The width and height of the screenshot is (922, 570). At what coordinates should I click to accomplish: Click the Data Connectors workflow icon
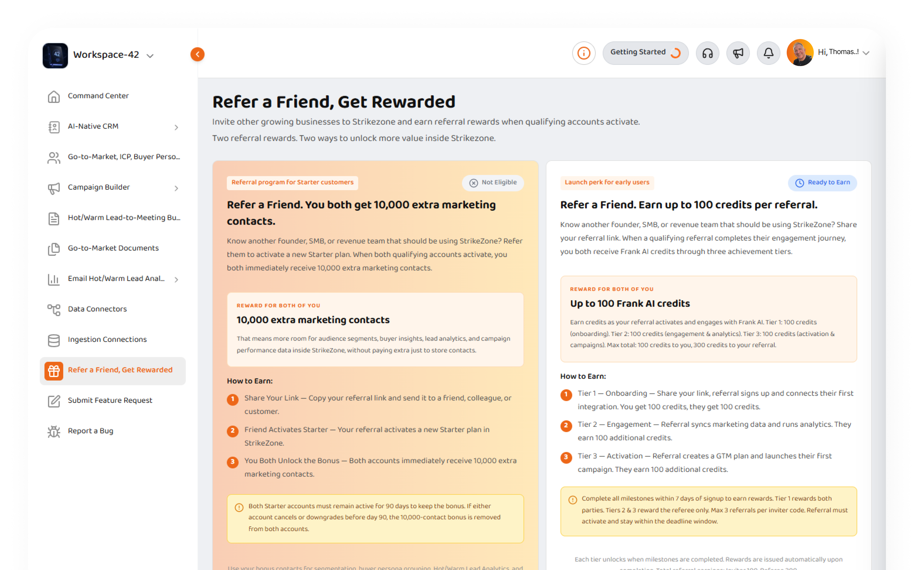click(54, 310)
